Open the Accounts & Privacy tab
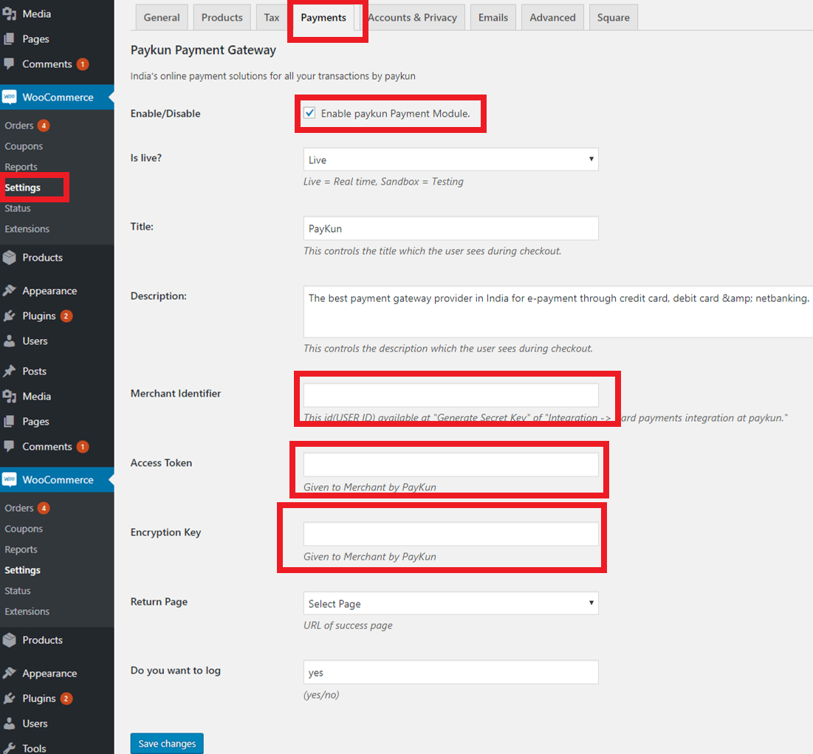Viewport: 813px width, 754px height. (x=412, y=18)
